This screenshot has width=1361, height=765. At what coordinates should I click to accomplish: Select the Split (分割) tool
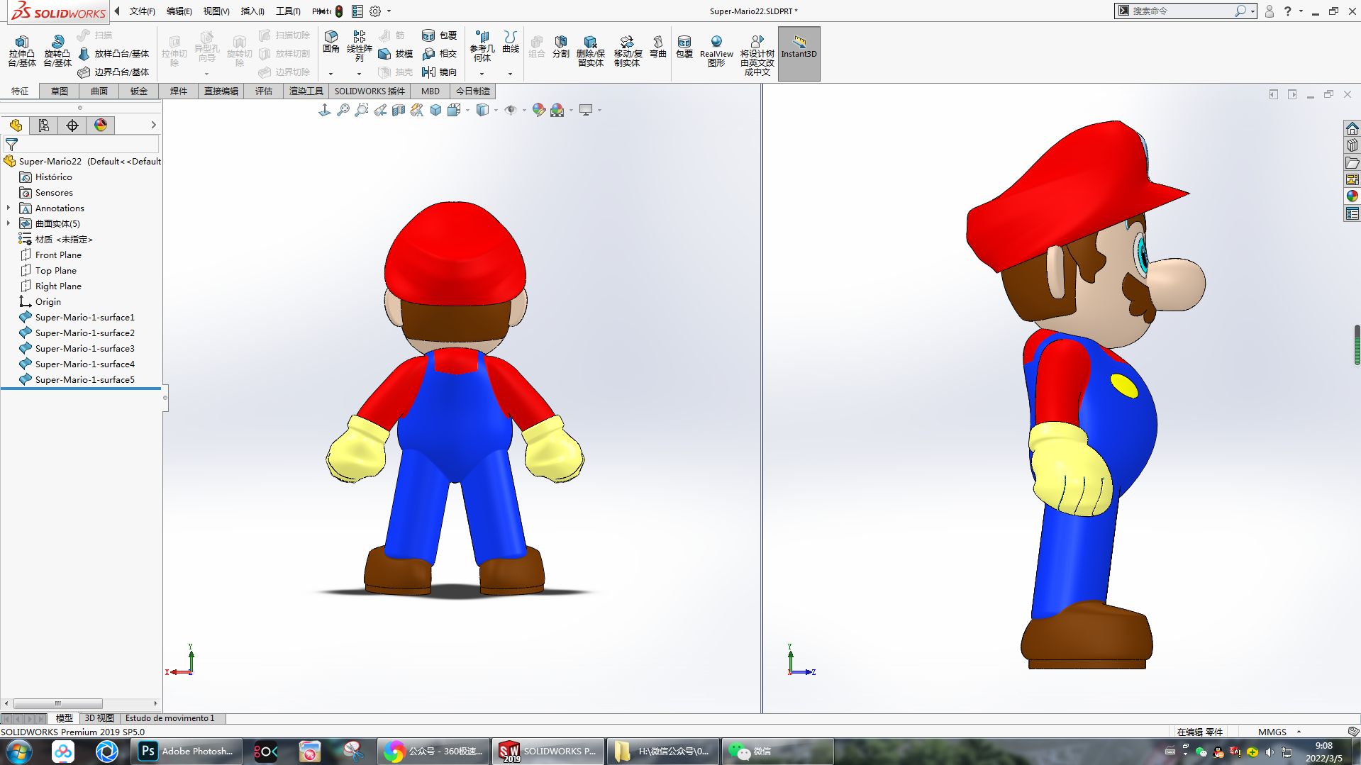[561, 47]
